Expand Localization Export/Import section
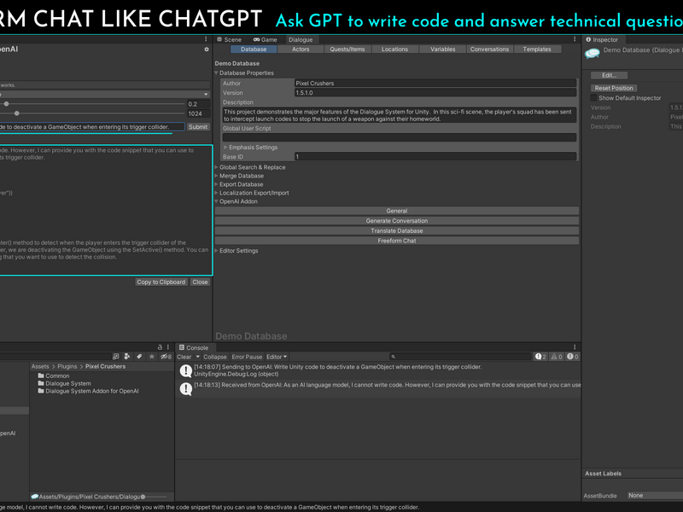This screenshot has height=512, width=683. (217, 193)
